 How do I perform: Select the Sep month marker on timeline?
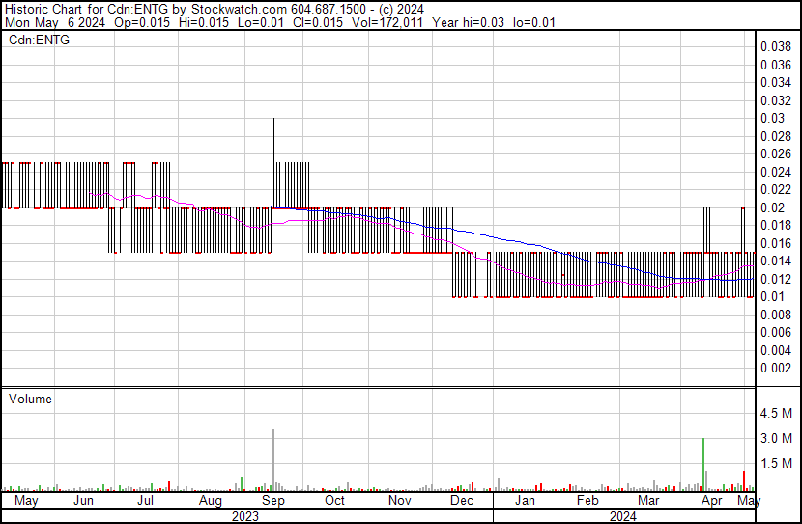pyautogui.click(x=273, y=501)
